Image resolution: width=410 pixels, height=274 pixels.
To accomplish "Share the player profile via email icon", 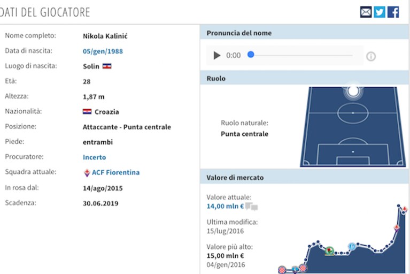I will pyautogui.click(x=366, y=12).
